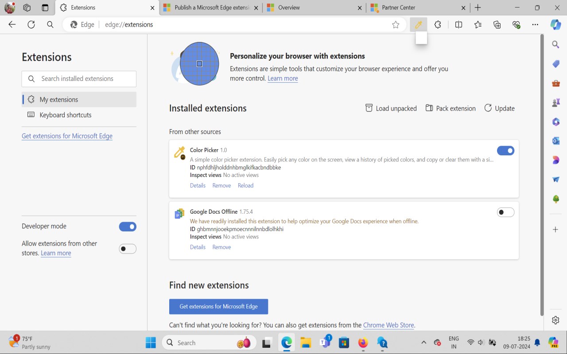
Task: Disable the Color Picker extension
Action: pos(505,151)
